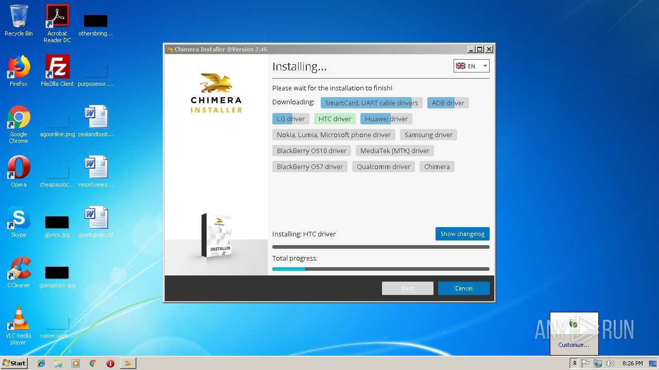Click the Total progress bar
Viewport: 659px width, 370px height.
381,269
